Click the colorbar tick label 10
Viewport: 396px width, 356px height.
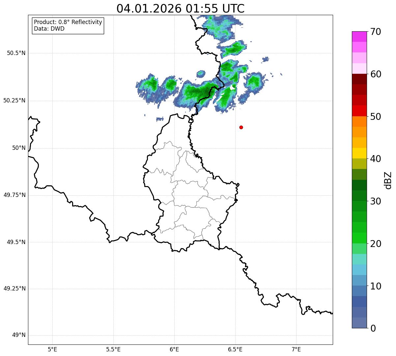coord(376,286)
